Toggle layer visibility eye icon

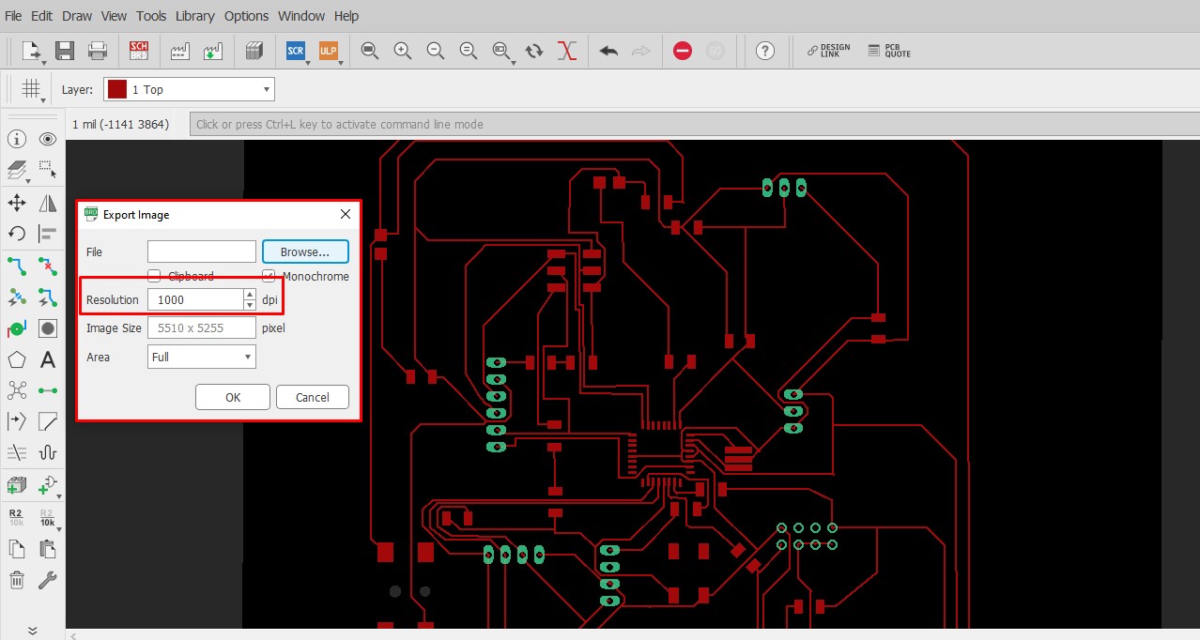[48, 140]
